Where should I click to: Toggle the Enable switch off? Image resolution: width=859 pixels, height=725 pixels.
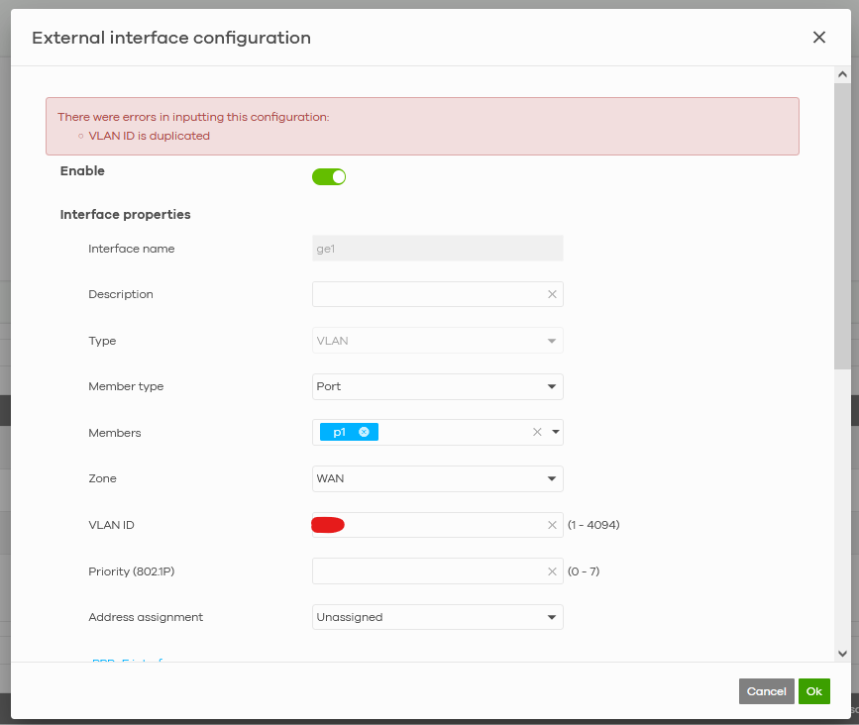329,177
